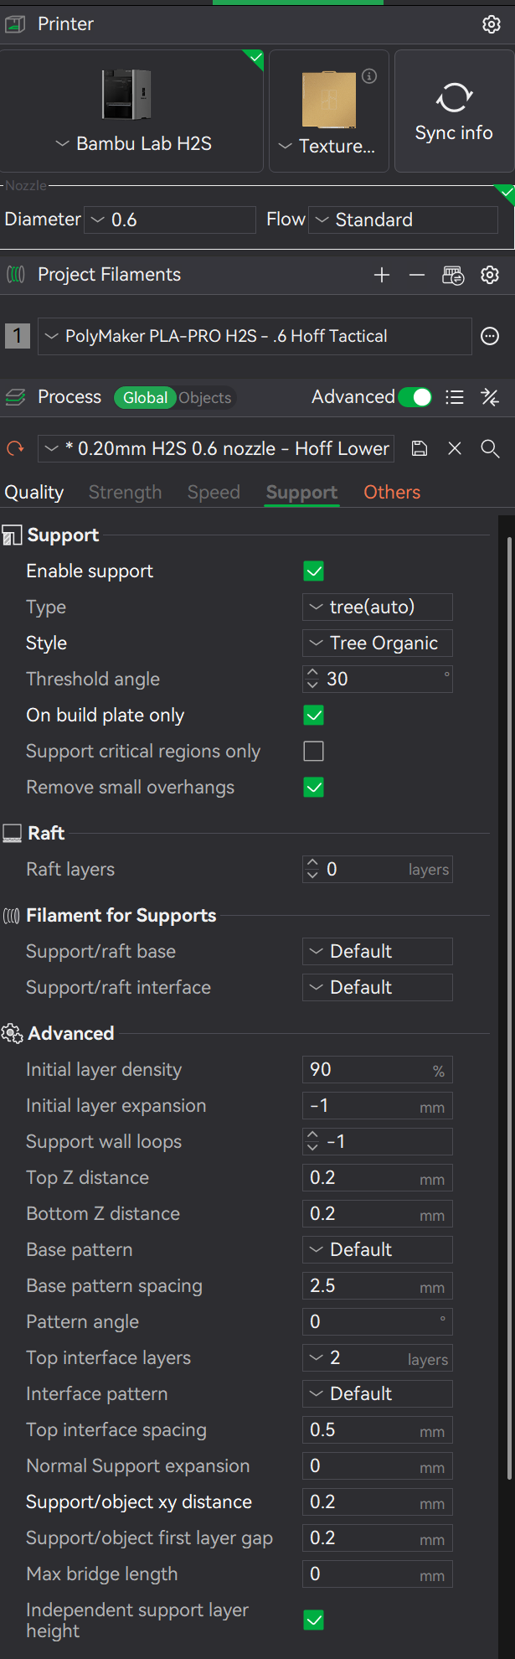Click the Top Z distance input field
The width and height of the screenshot is (515, 1659).
(x=378, y=1178)
